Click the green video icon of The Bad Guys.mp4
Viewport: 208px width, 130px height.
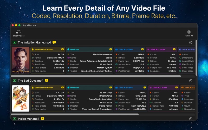tap(15, 81)
